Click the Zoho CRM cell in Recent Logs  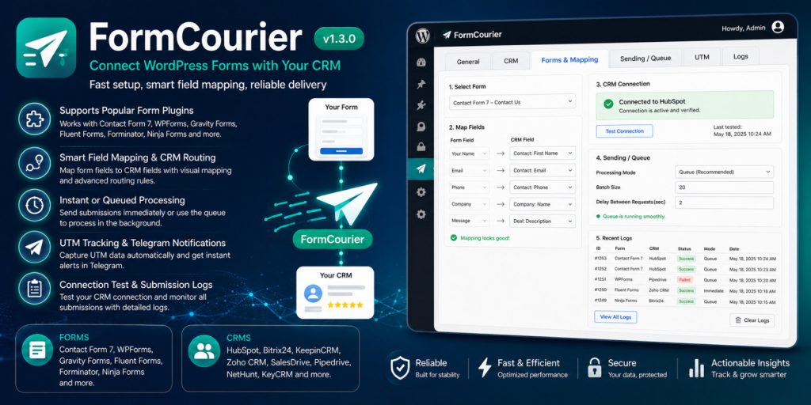(658, 290)
